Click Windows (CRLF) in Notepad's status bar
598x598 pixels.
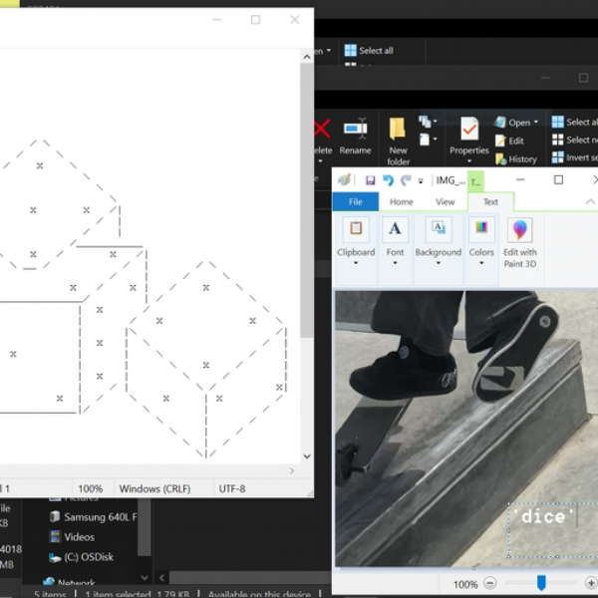(x=154, y=488)
